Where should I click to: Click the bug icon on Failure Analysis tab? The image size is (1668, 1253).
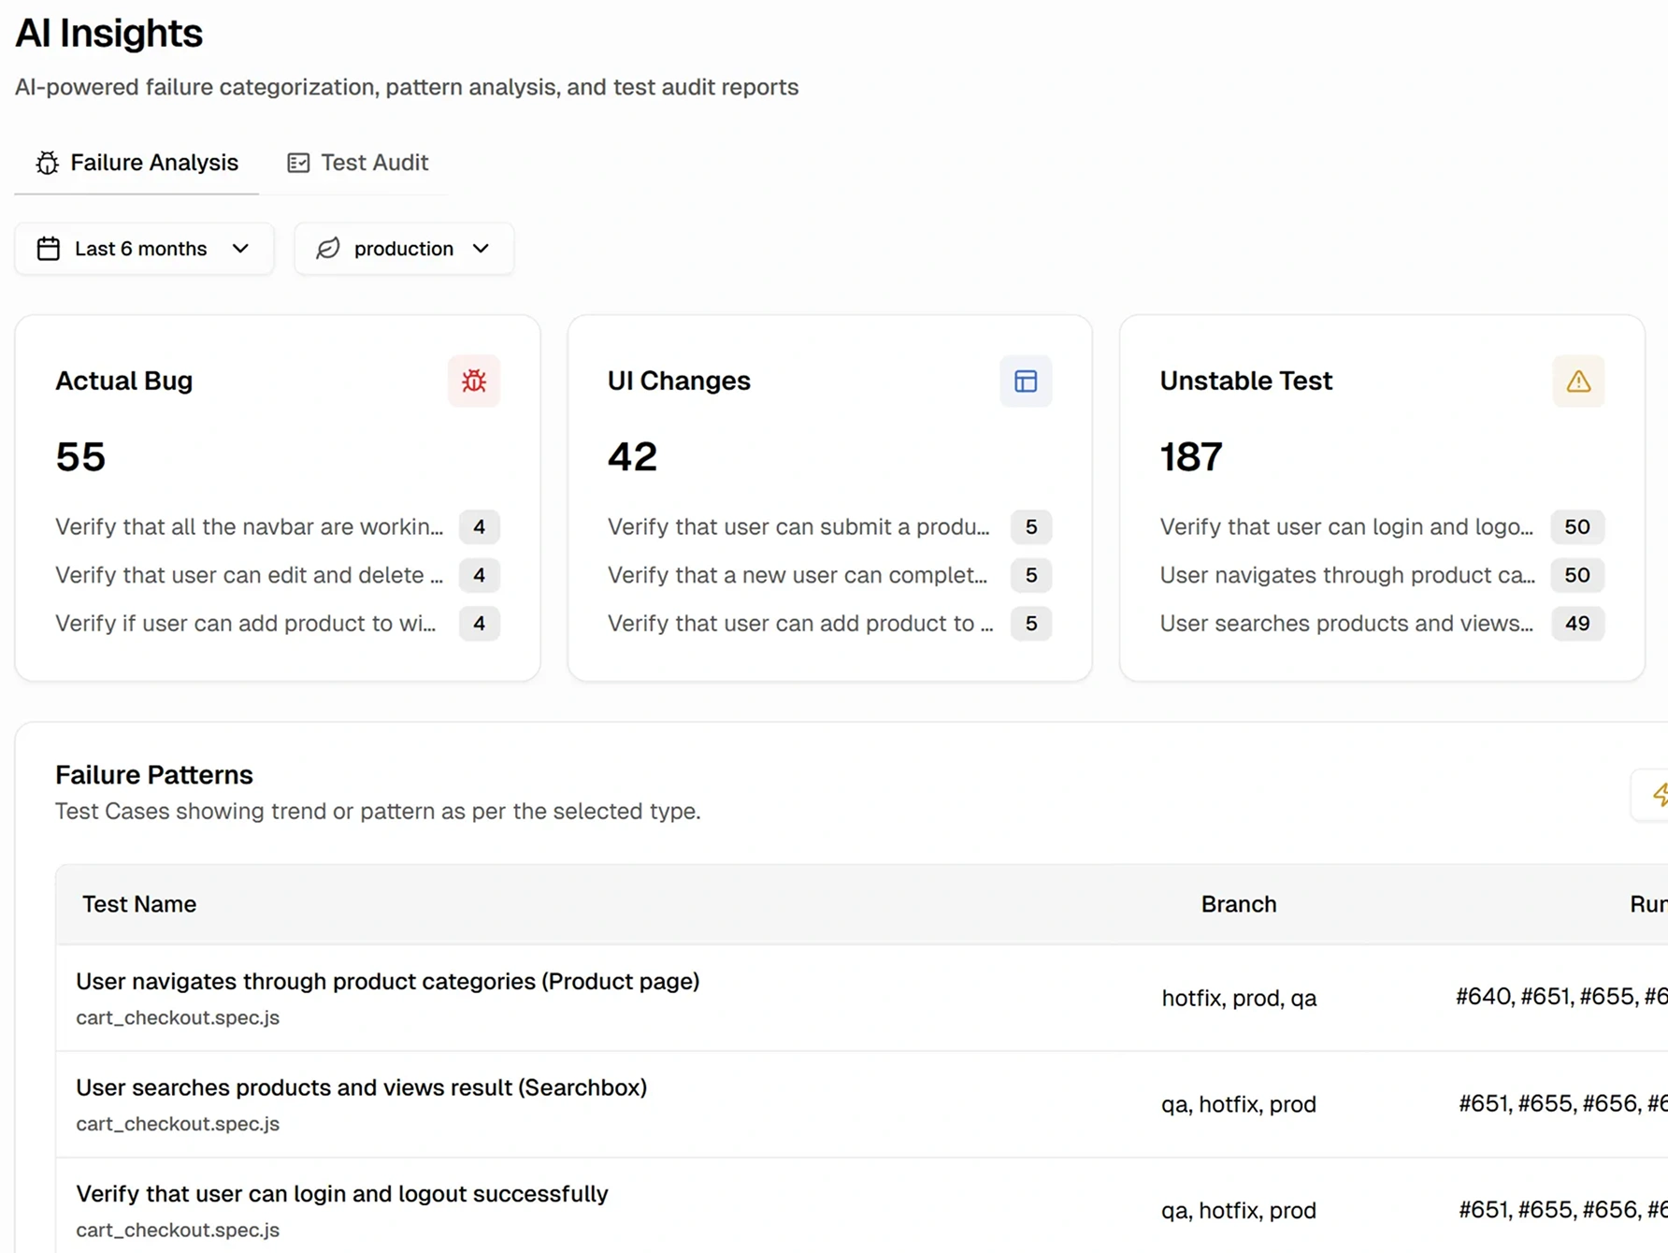click(x=47, y=163)
